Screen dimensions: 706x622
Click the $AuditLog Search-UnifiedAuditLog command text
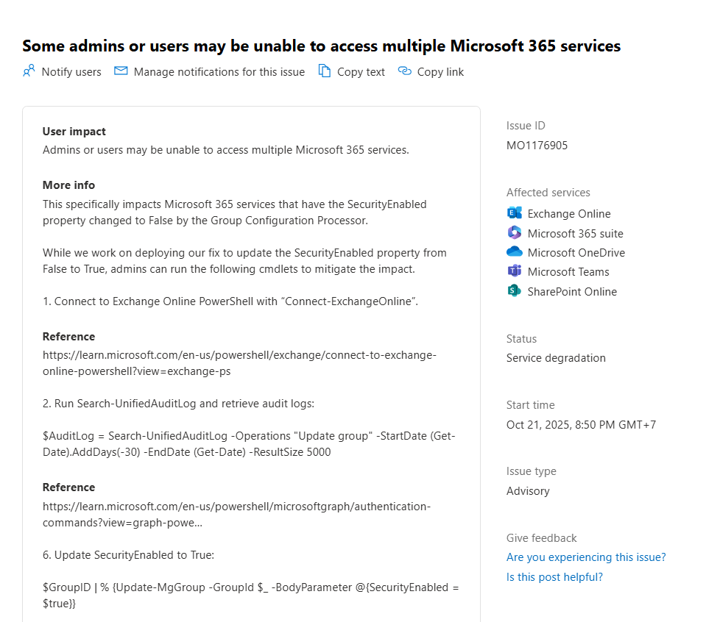[249, 444]
